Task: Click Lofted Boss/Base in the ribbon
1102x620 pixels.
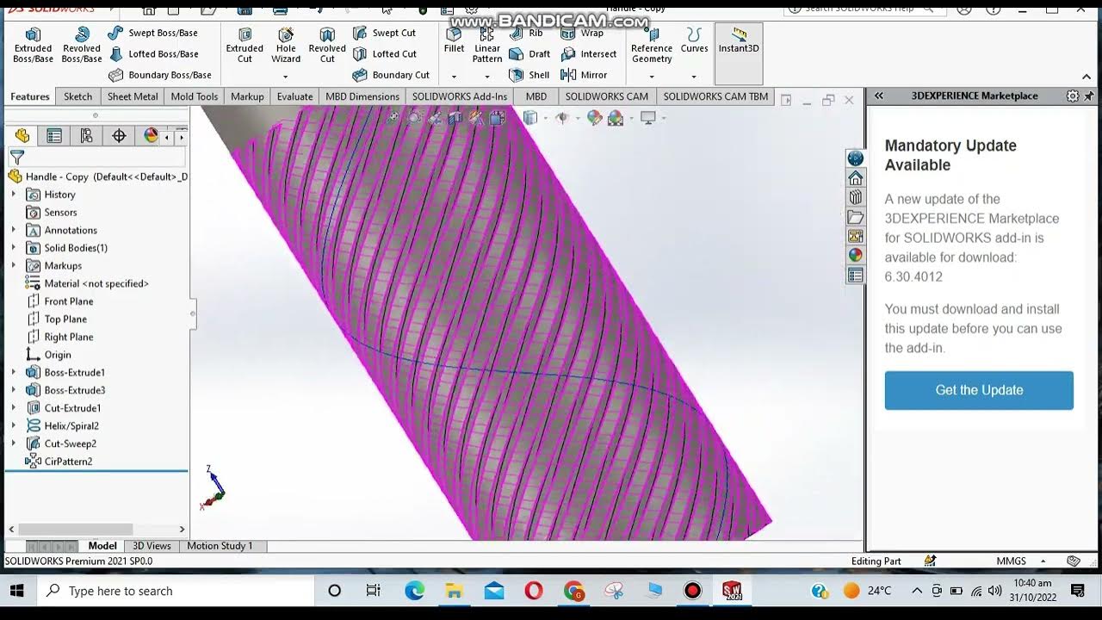Action: click(x=152, y=53)
